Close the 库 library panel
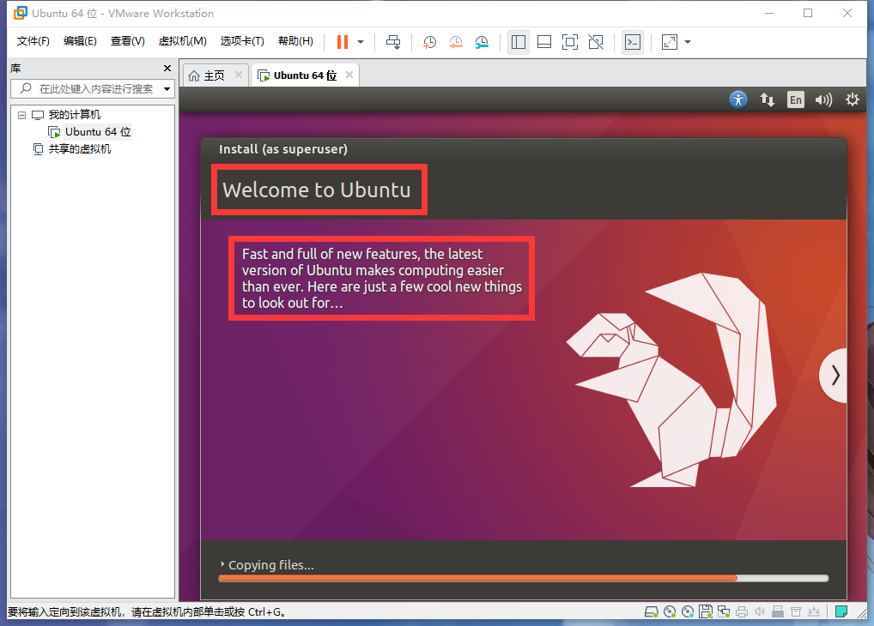The width and height of the screenshot is (874, 626). [167, 68]
